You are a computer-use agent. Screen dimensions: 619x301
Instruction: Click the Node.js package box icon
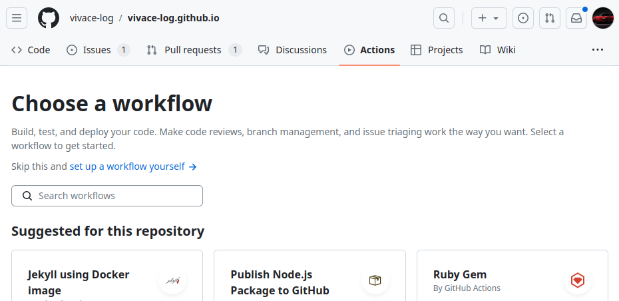[x=375, y=281]
